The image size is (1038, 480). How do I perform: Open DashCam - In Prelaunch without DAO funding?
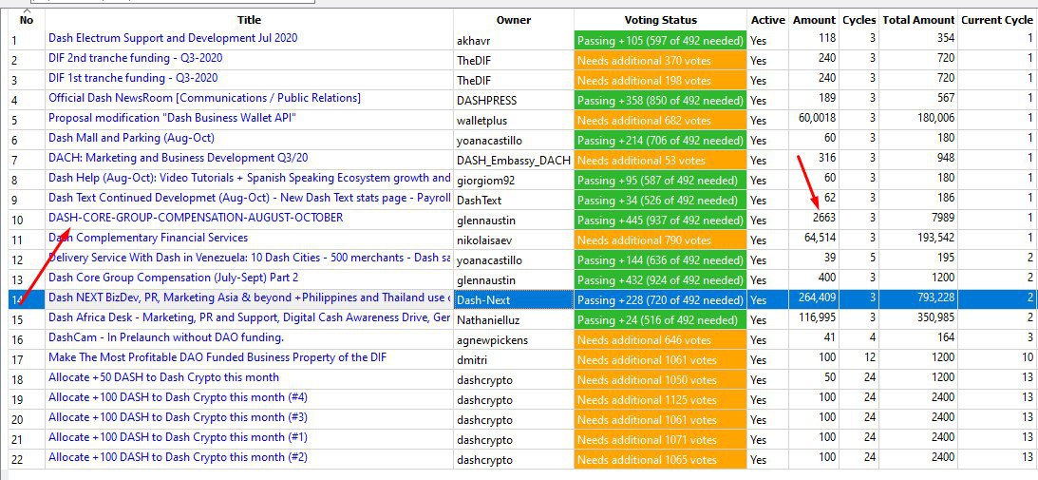[166, 337]
